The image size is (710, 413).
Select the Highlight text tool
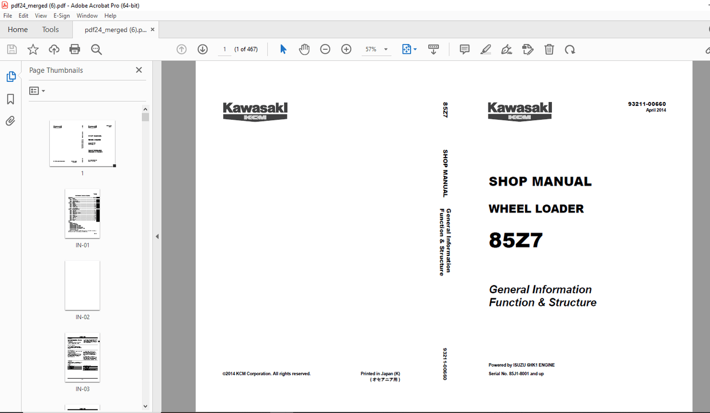tap(486, 49)
